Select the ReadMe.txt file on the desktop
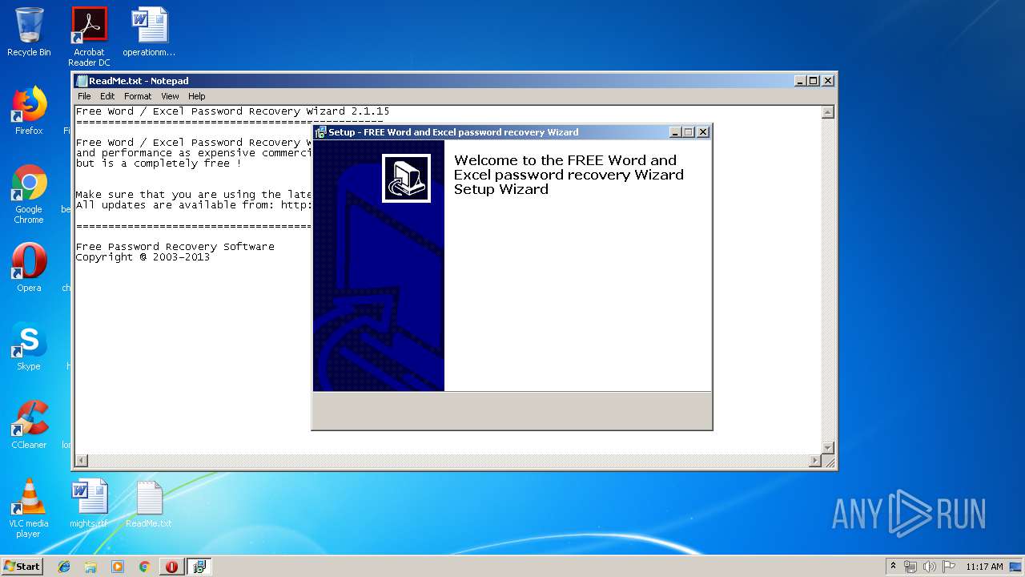1025x577 pixels. click(149, 503)
